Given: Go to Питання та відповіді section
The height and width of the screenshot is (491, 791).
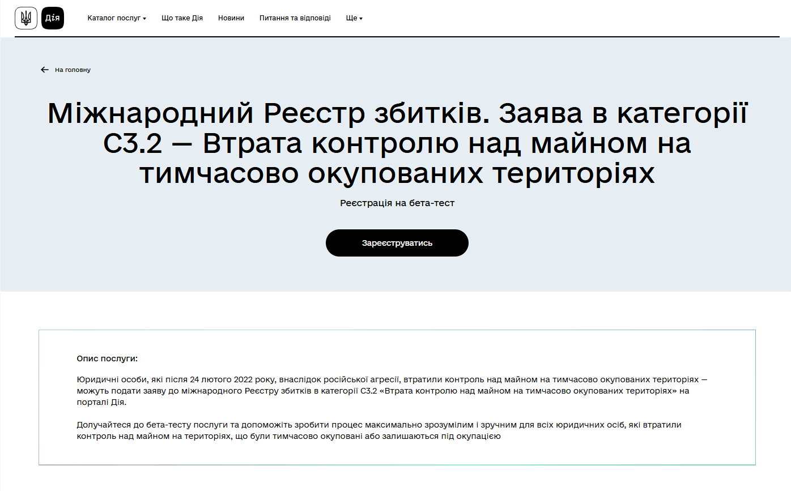Looking at the screenshot, I should [x=295, y=18].
